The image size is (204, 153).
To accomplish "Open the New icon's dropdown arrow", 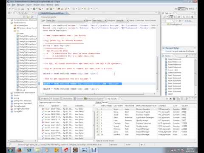I will [13, 9].
